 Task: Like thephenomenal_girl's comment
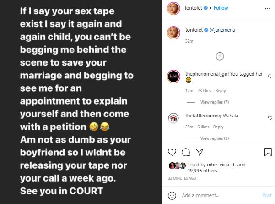[x=270, y=76]
